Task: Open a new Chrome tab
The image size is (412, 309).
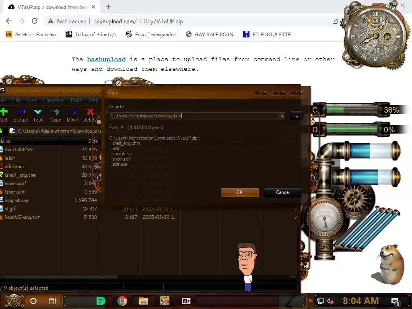Action: point(109,7)
